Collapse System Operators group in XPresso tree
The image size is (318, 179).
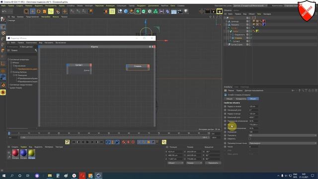click(9, 60)
